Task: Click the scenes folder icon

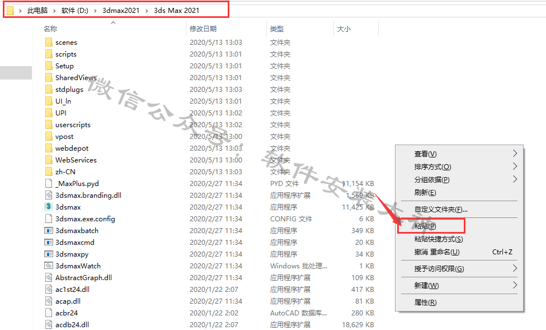Action: 49,42
